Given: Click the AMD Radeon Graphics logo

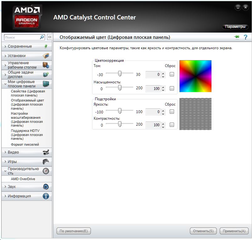Looking at the screenshot, I should point(27,17).
